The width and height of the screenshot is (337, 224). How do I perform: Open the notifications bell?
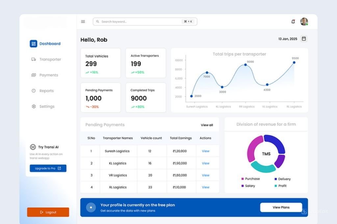click(293, 22)
